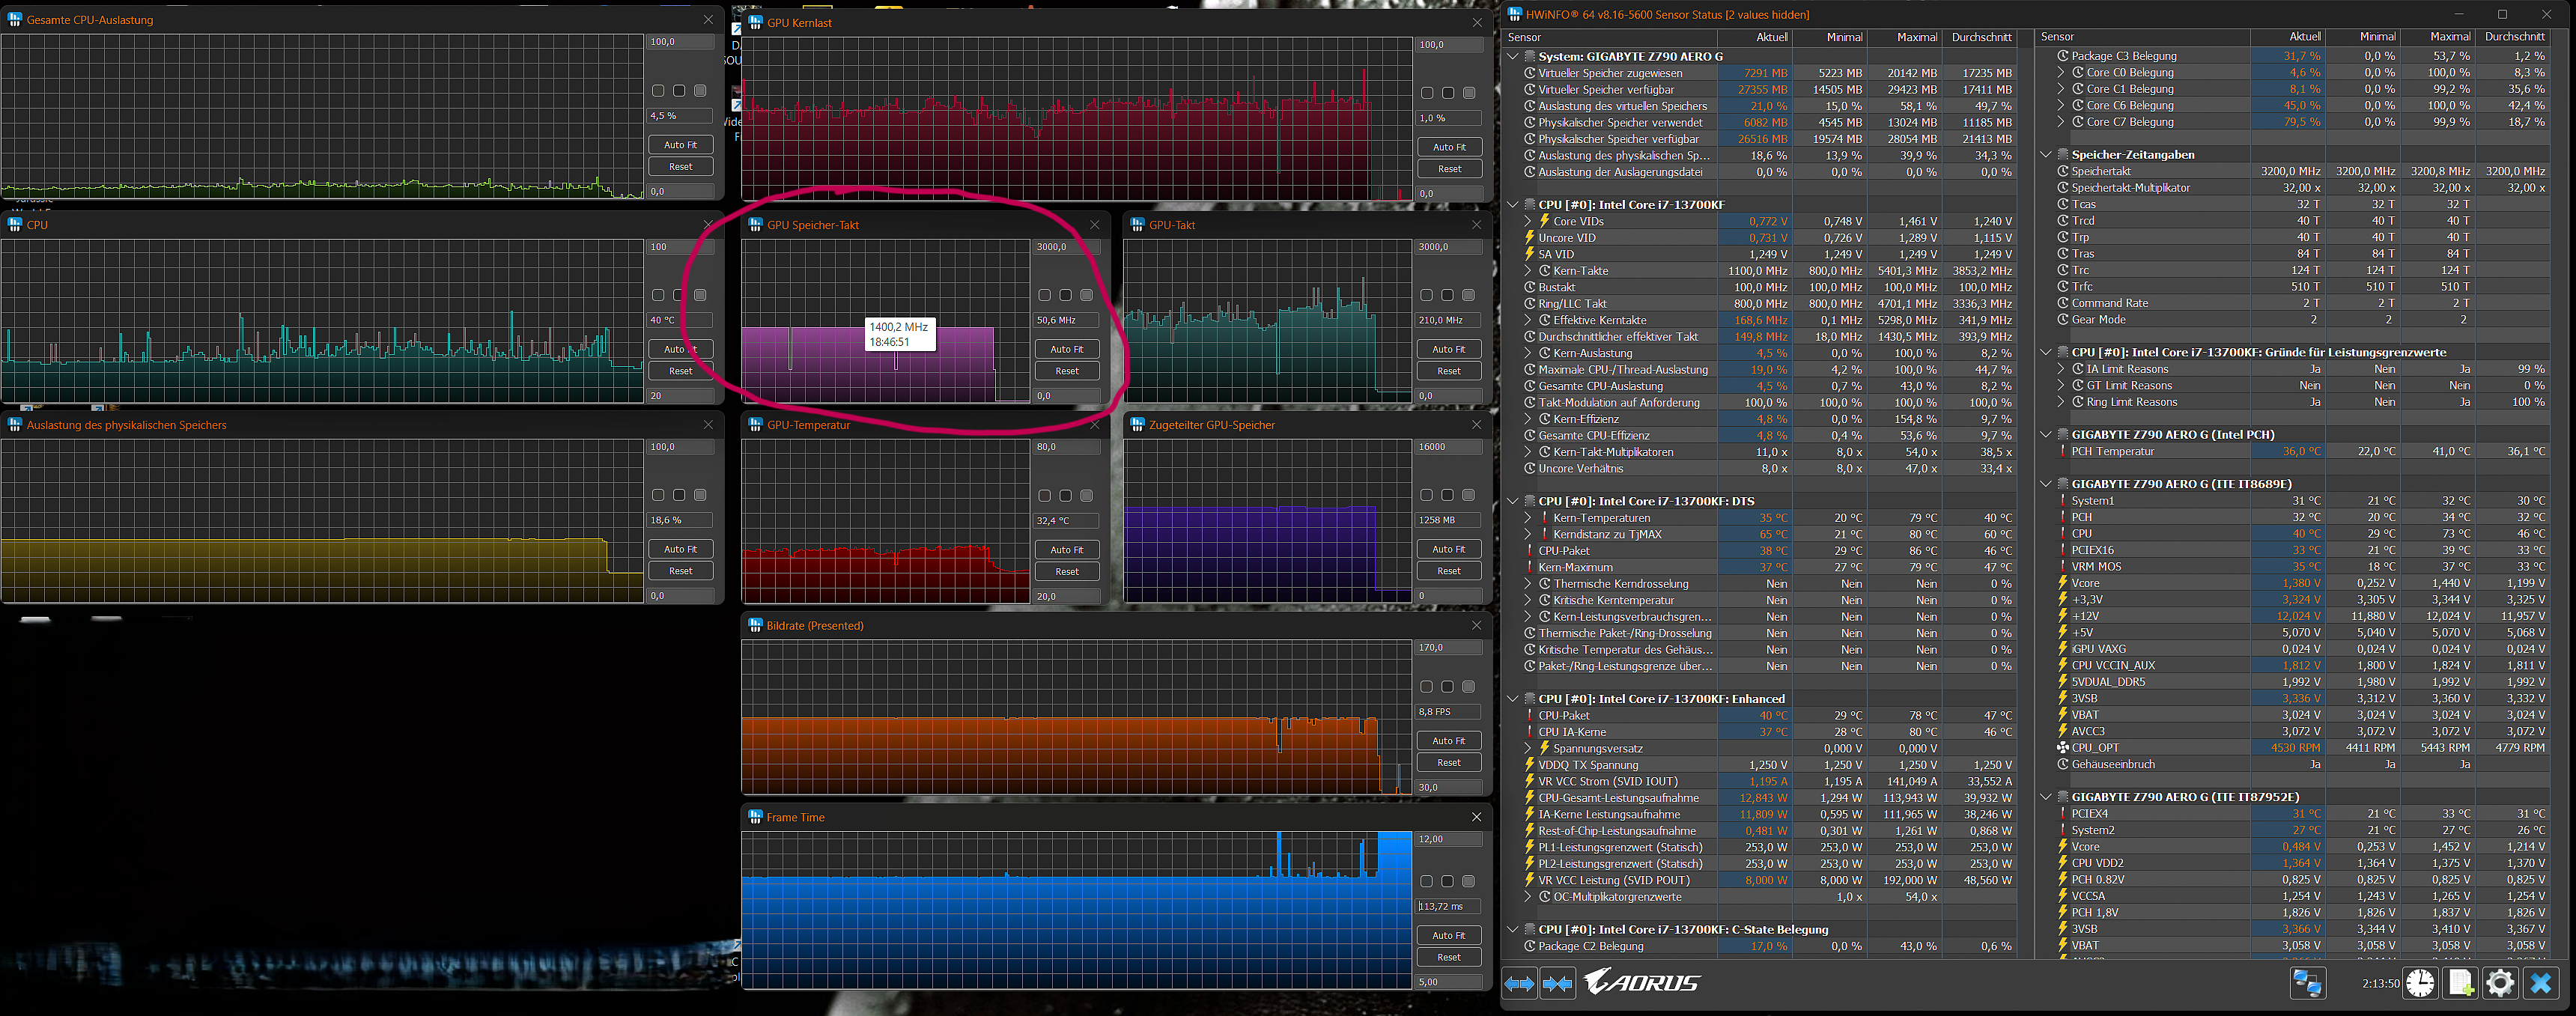Collapse the Speicher-Zeitangaben section
2576x1016 pixels.
[x=2046, y=155]
